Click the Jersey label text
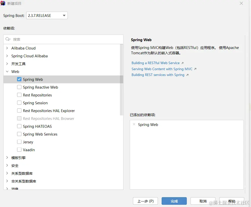This screenshot has height=207, width=251. click(x=28, y=142)
